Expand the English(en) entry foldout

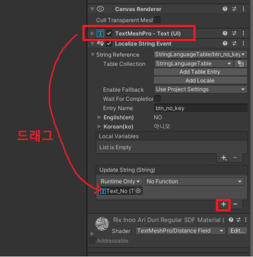[99, 117]
